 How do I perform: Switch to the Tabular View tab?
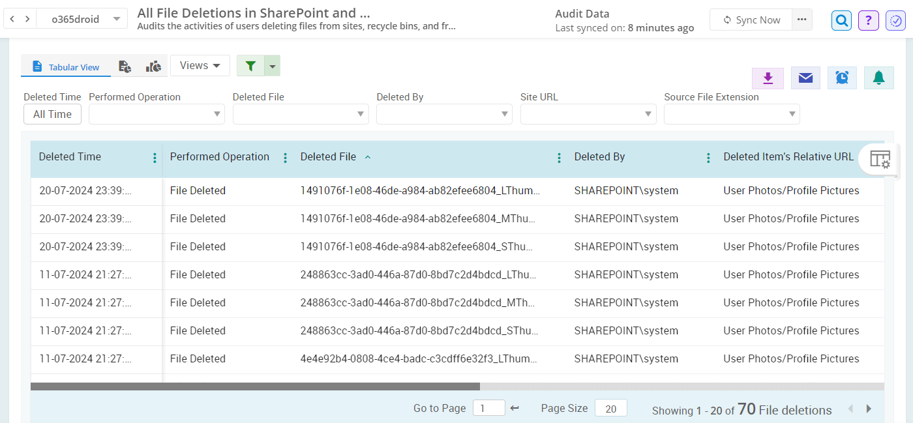point(66,66)
